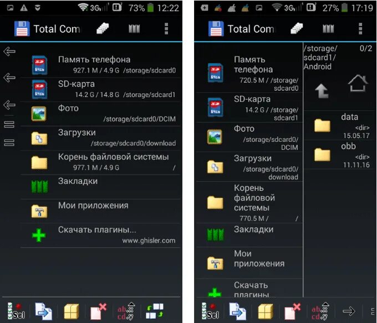
Task: Open SD-карта in left screenshot
Action: click(100, 89)
